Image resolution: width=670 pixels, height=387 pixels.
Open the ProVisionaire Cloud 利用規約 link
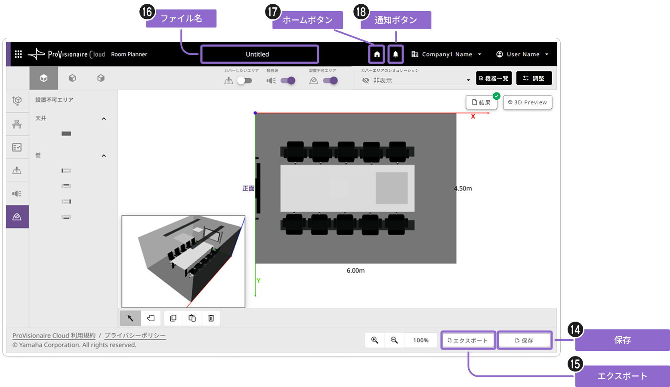(54, 335)
